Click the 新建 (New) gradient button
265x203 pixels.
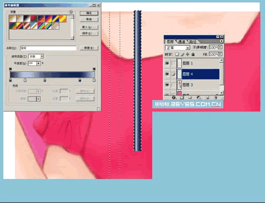click(x=89, y=48)
